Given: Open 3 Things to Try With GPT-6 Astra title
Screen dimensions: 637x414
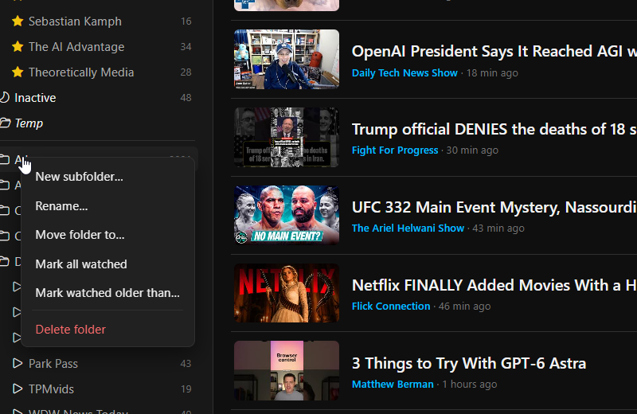Looking at the screenshot, I should tap(469, 363).
